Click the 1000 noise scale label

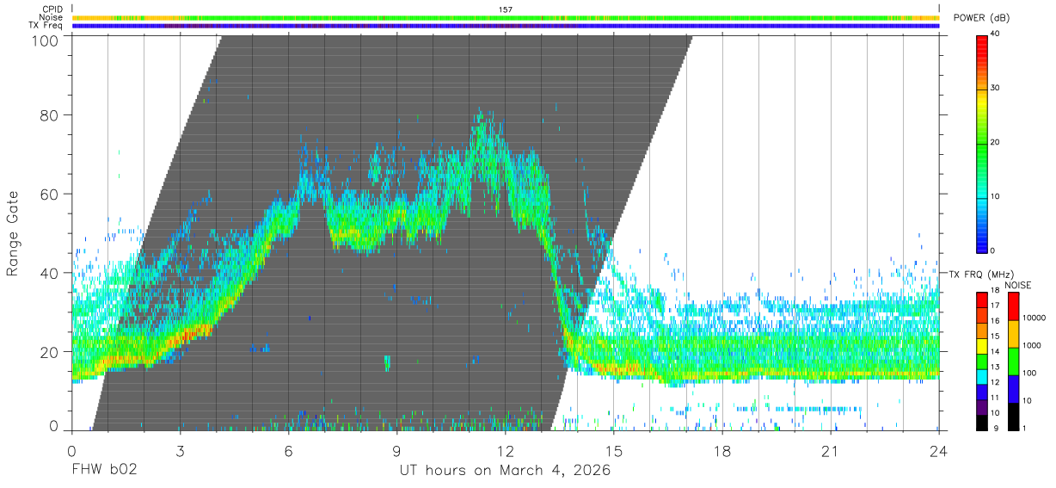click(1031, 345)
